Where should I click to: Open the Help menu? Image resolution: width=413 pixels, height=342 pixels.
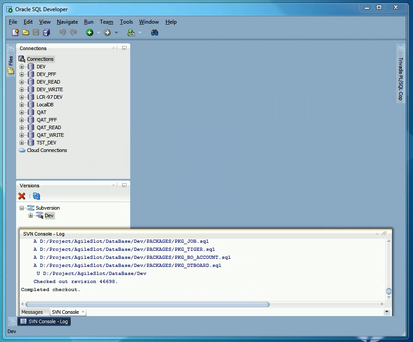pos(171,22)
